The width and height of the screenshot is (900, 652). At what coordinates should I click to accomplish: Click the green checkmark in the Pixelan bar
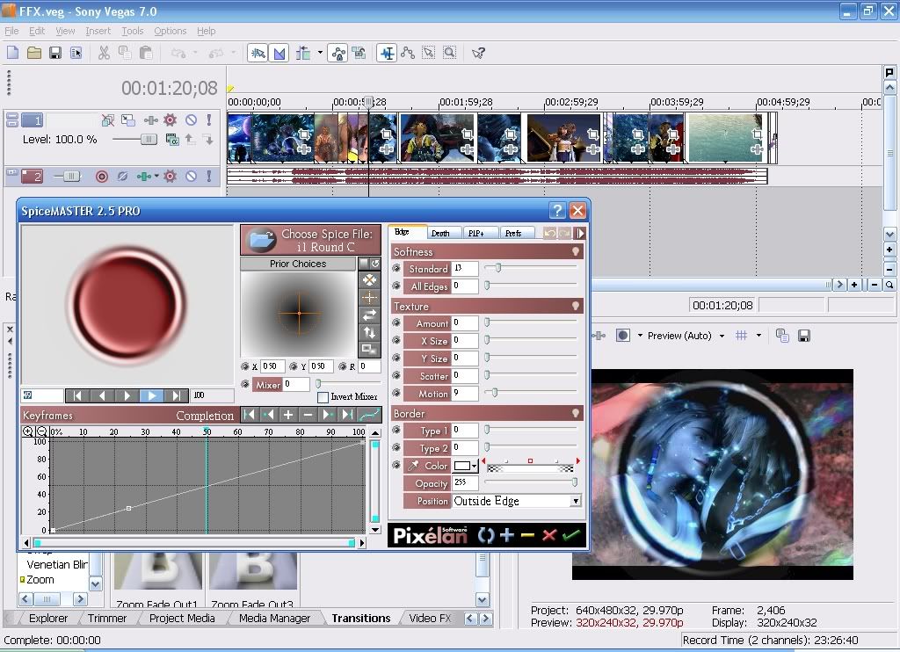click(x=571, y=535)
